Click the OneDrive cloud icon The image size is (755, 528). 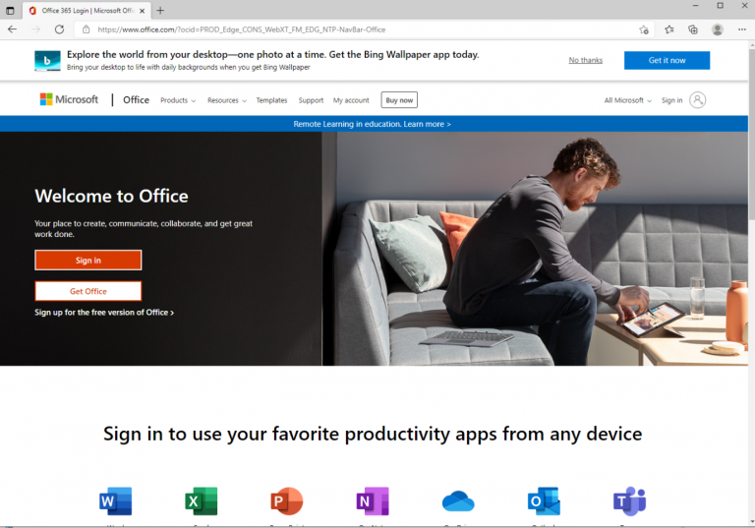[458, 501]
